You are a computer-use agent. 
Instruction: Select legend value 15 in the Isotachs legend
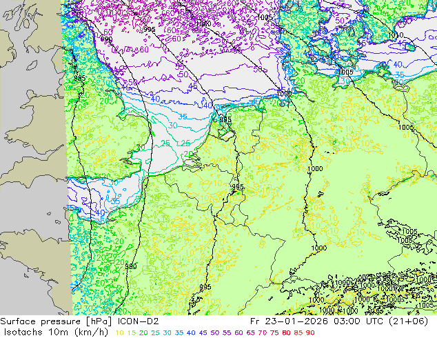[132, 332]
